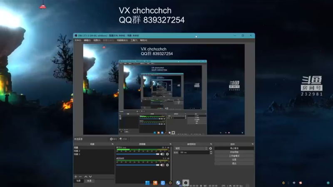Click the red car desktop widget

tap(43, 7)
